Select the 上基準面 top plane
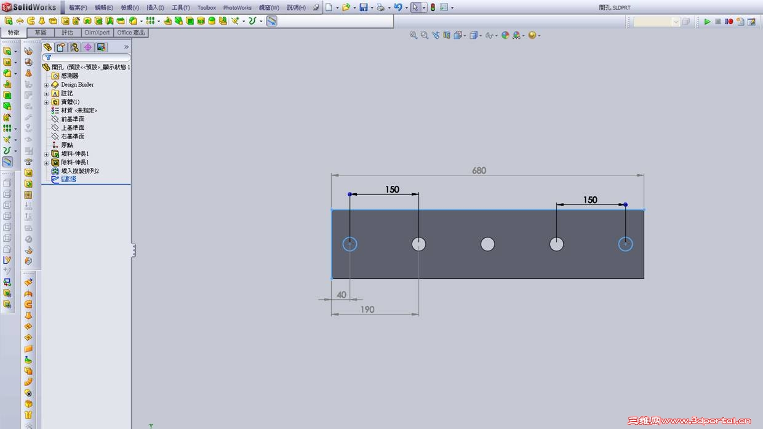 (73, 127)
